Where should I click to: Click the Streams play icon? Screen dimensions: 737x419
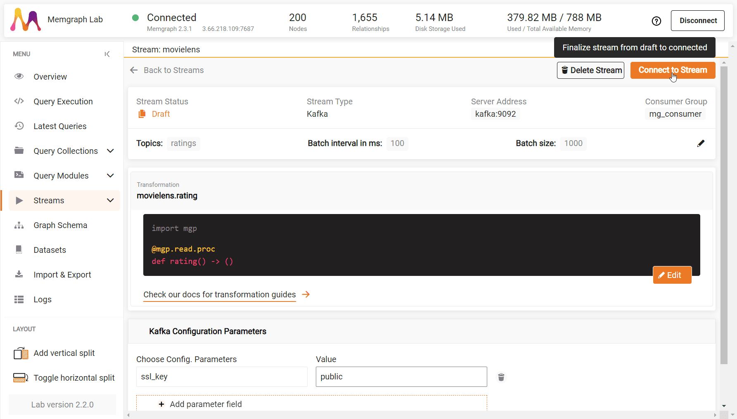[19, 200]
